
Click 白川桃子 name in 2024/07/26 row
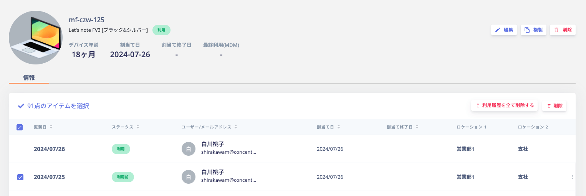coord(213,144)
